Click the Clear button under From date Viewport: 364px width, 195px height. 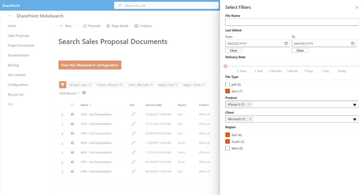click(x=234, y=50)
